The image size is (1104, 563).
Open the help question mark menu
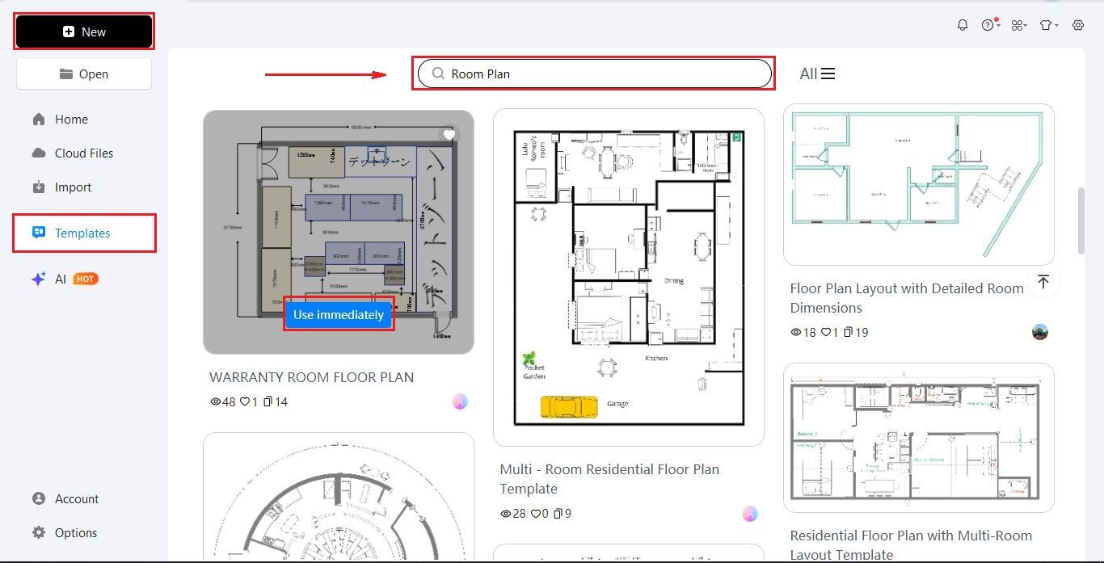pyautogui.click(x=990, y=25)
